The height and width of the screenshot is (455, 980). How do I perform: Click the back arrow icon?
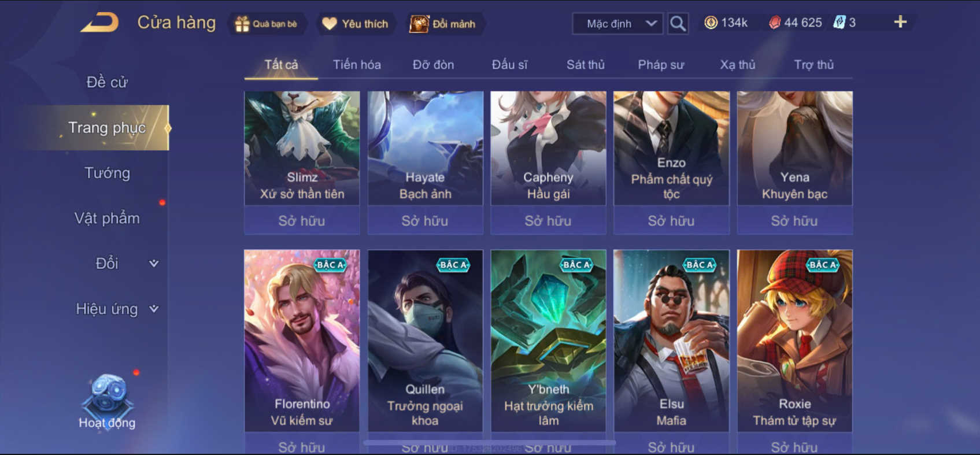(x=99, y=23)
